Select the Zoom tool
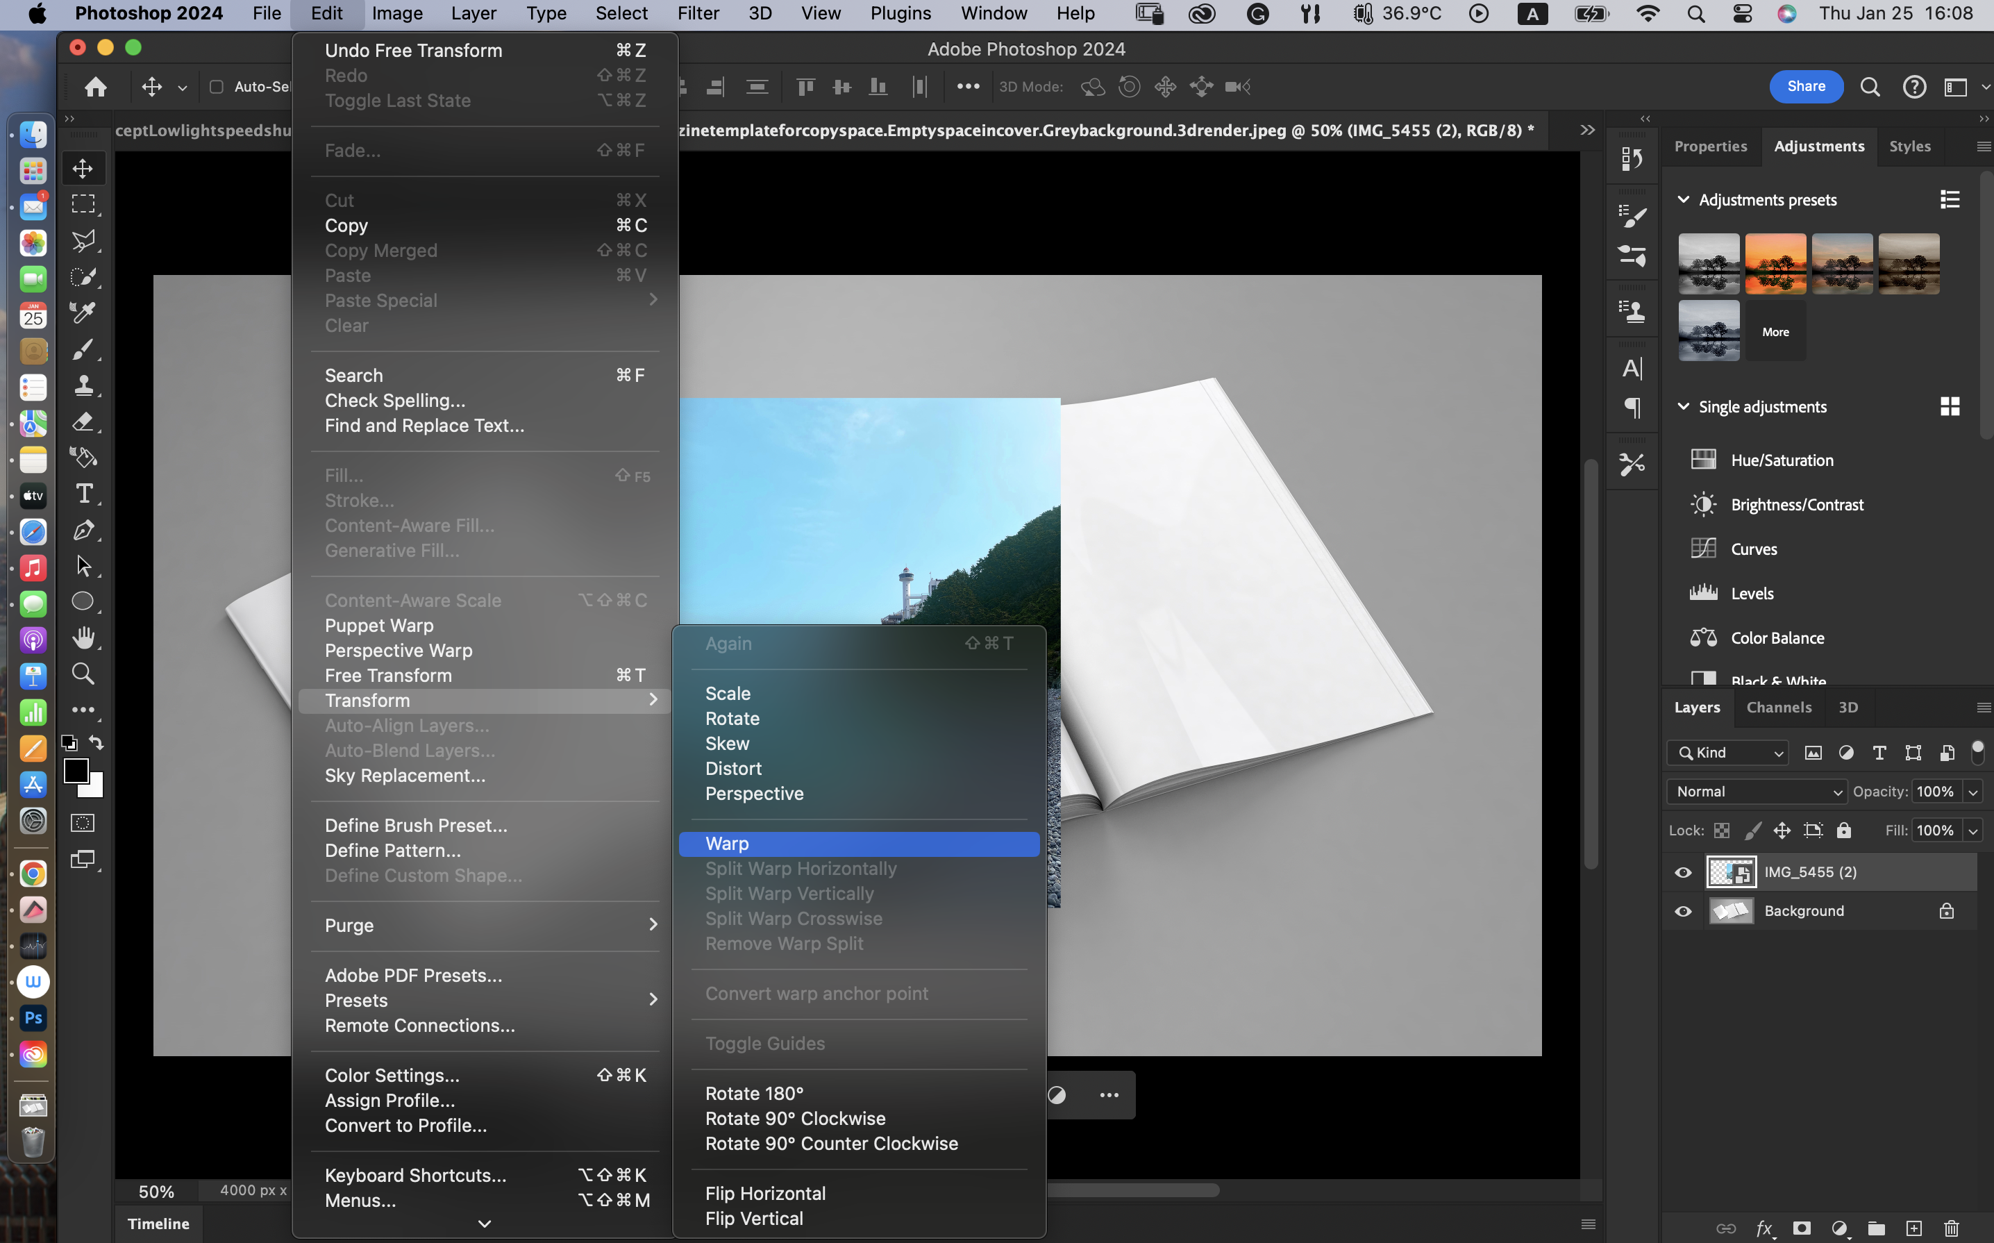Screen dimensions: 1994x1243 tap(83, 674)
